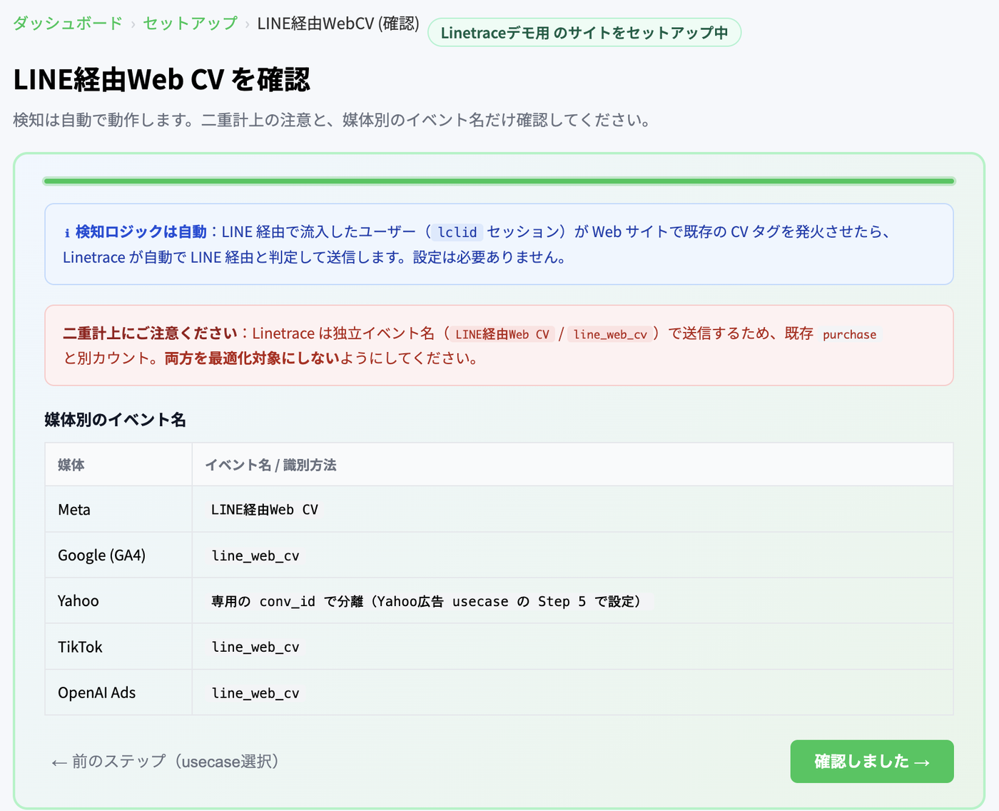Viewport: 999px width, 811px height.
Task: Open the ダッシュボード breadcrumb link
Action: [68, 24]
